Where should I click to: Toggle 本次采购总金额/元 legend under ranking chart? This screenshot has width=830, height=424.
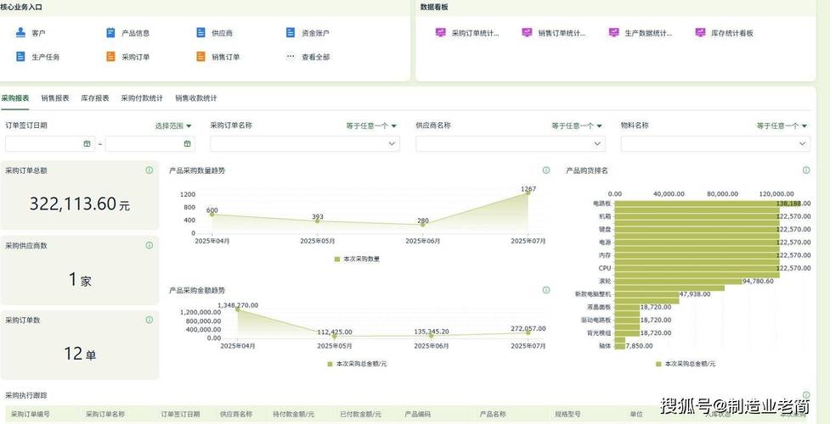[686, 364]
